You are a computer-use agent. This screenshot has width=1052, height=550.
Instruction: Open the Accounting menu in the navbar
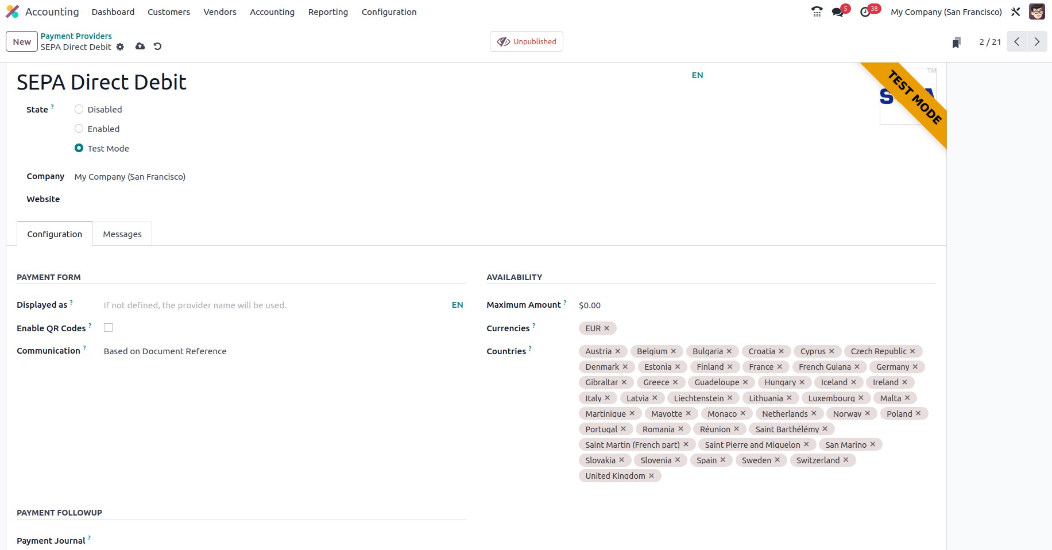[x=272, y=11]
